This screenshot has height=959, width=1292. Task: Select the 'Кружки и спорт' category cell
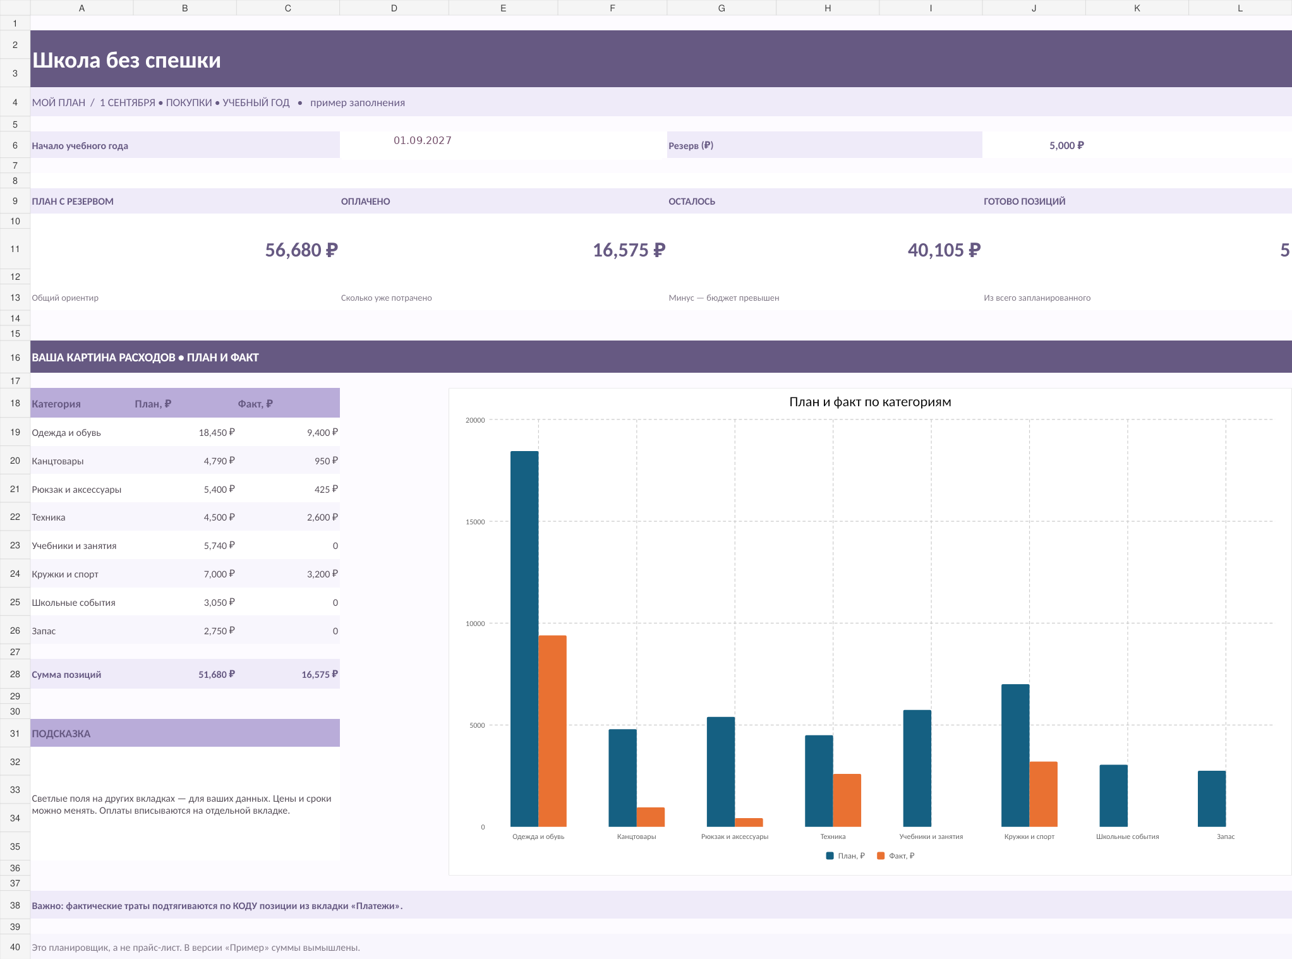click(82, 574)
